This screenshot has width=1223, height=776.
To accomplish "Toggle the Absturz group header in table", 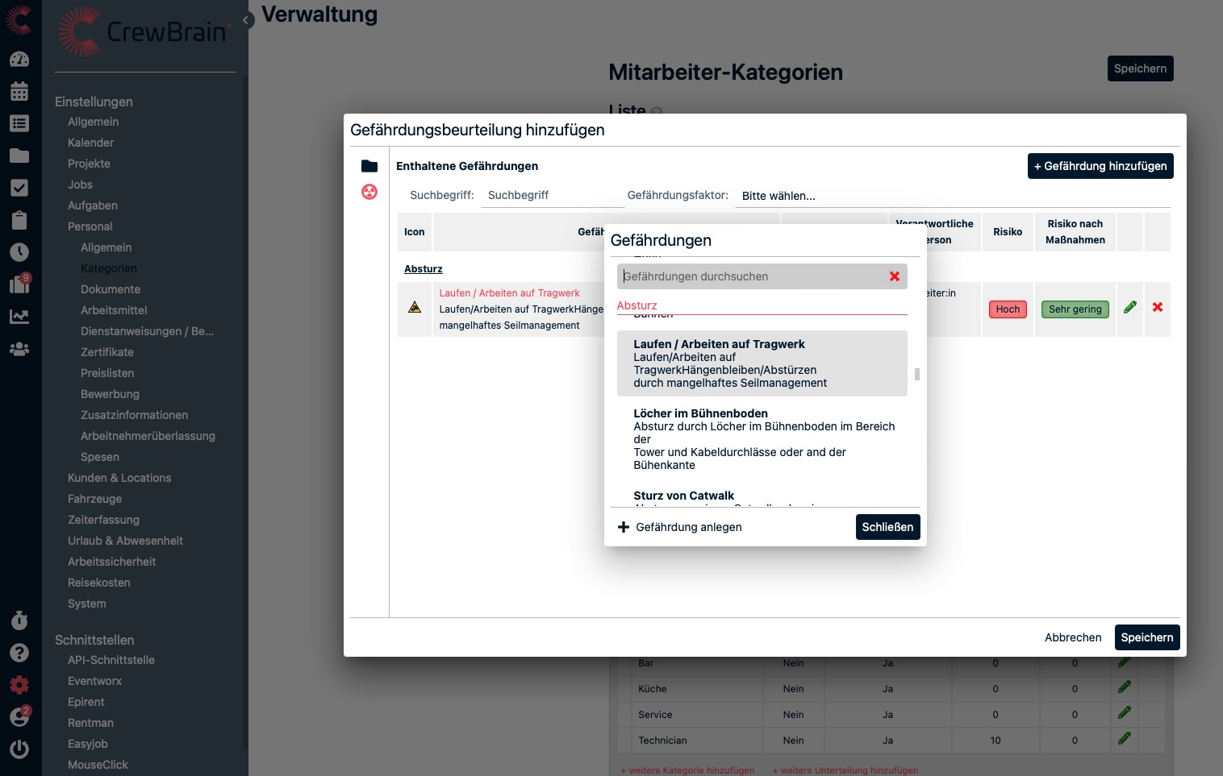I will pyautogui.click(x=423, y=269).
